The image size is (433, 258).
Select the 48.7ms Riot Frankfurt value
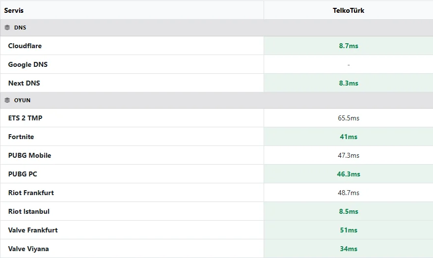(x=349, y=193)
